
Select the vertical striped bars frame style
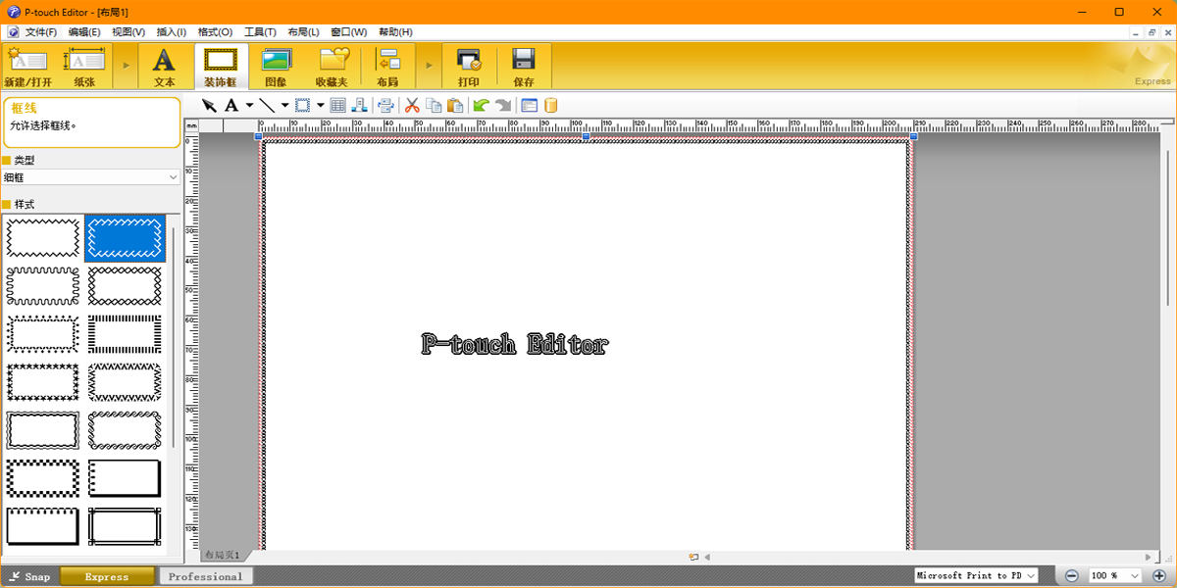[125, 334]
